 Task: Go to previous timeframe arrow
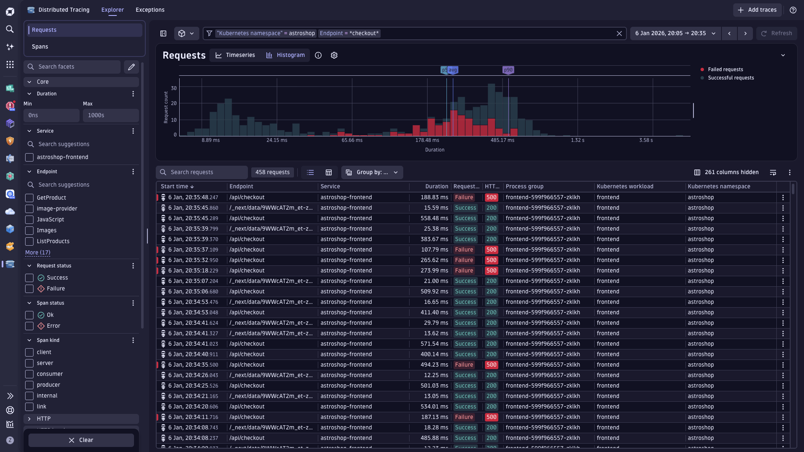729,33
